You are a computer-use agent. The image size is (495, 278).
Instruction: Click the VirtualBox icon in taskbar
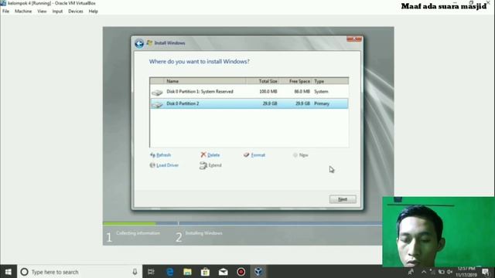tap(258, 272)
